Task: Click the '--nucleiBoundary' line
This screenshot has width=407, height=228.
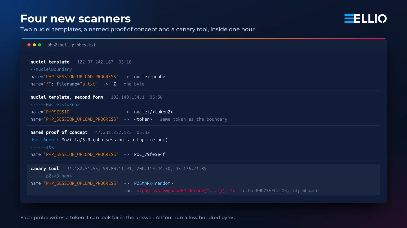Action: [51, 69]
